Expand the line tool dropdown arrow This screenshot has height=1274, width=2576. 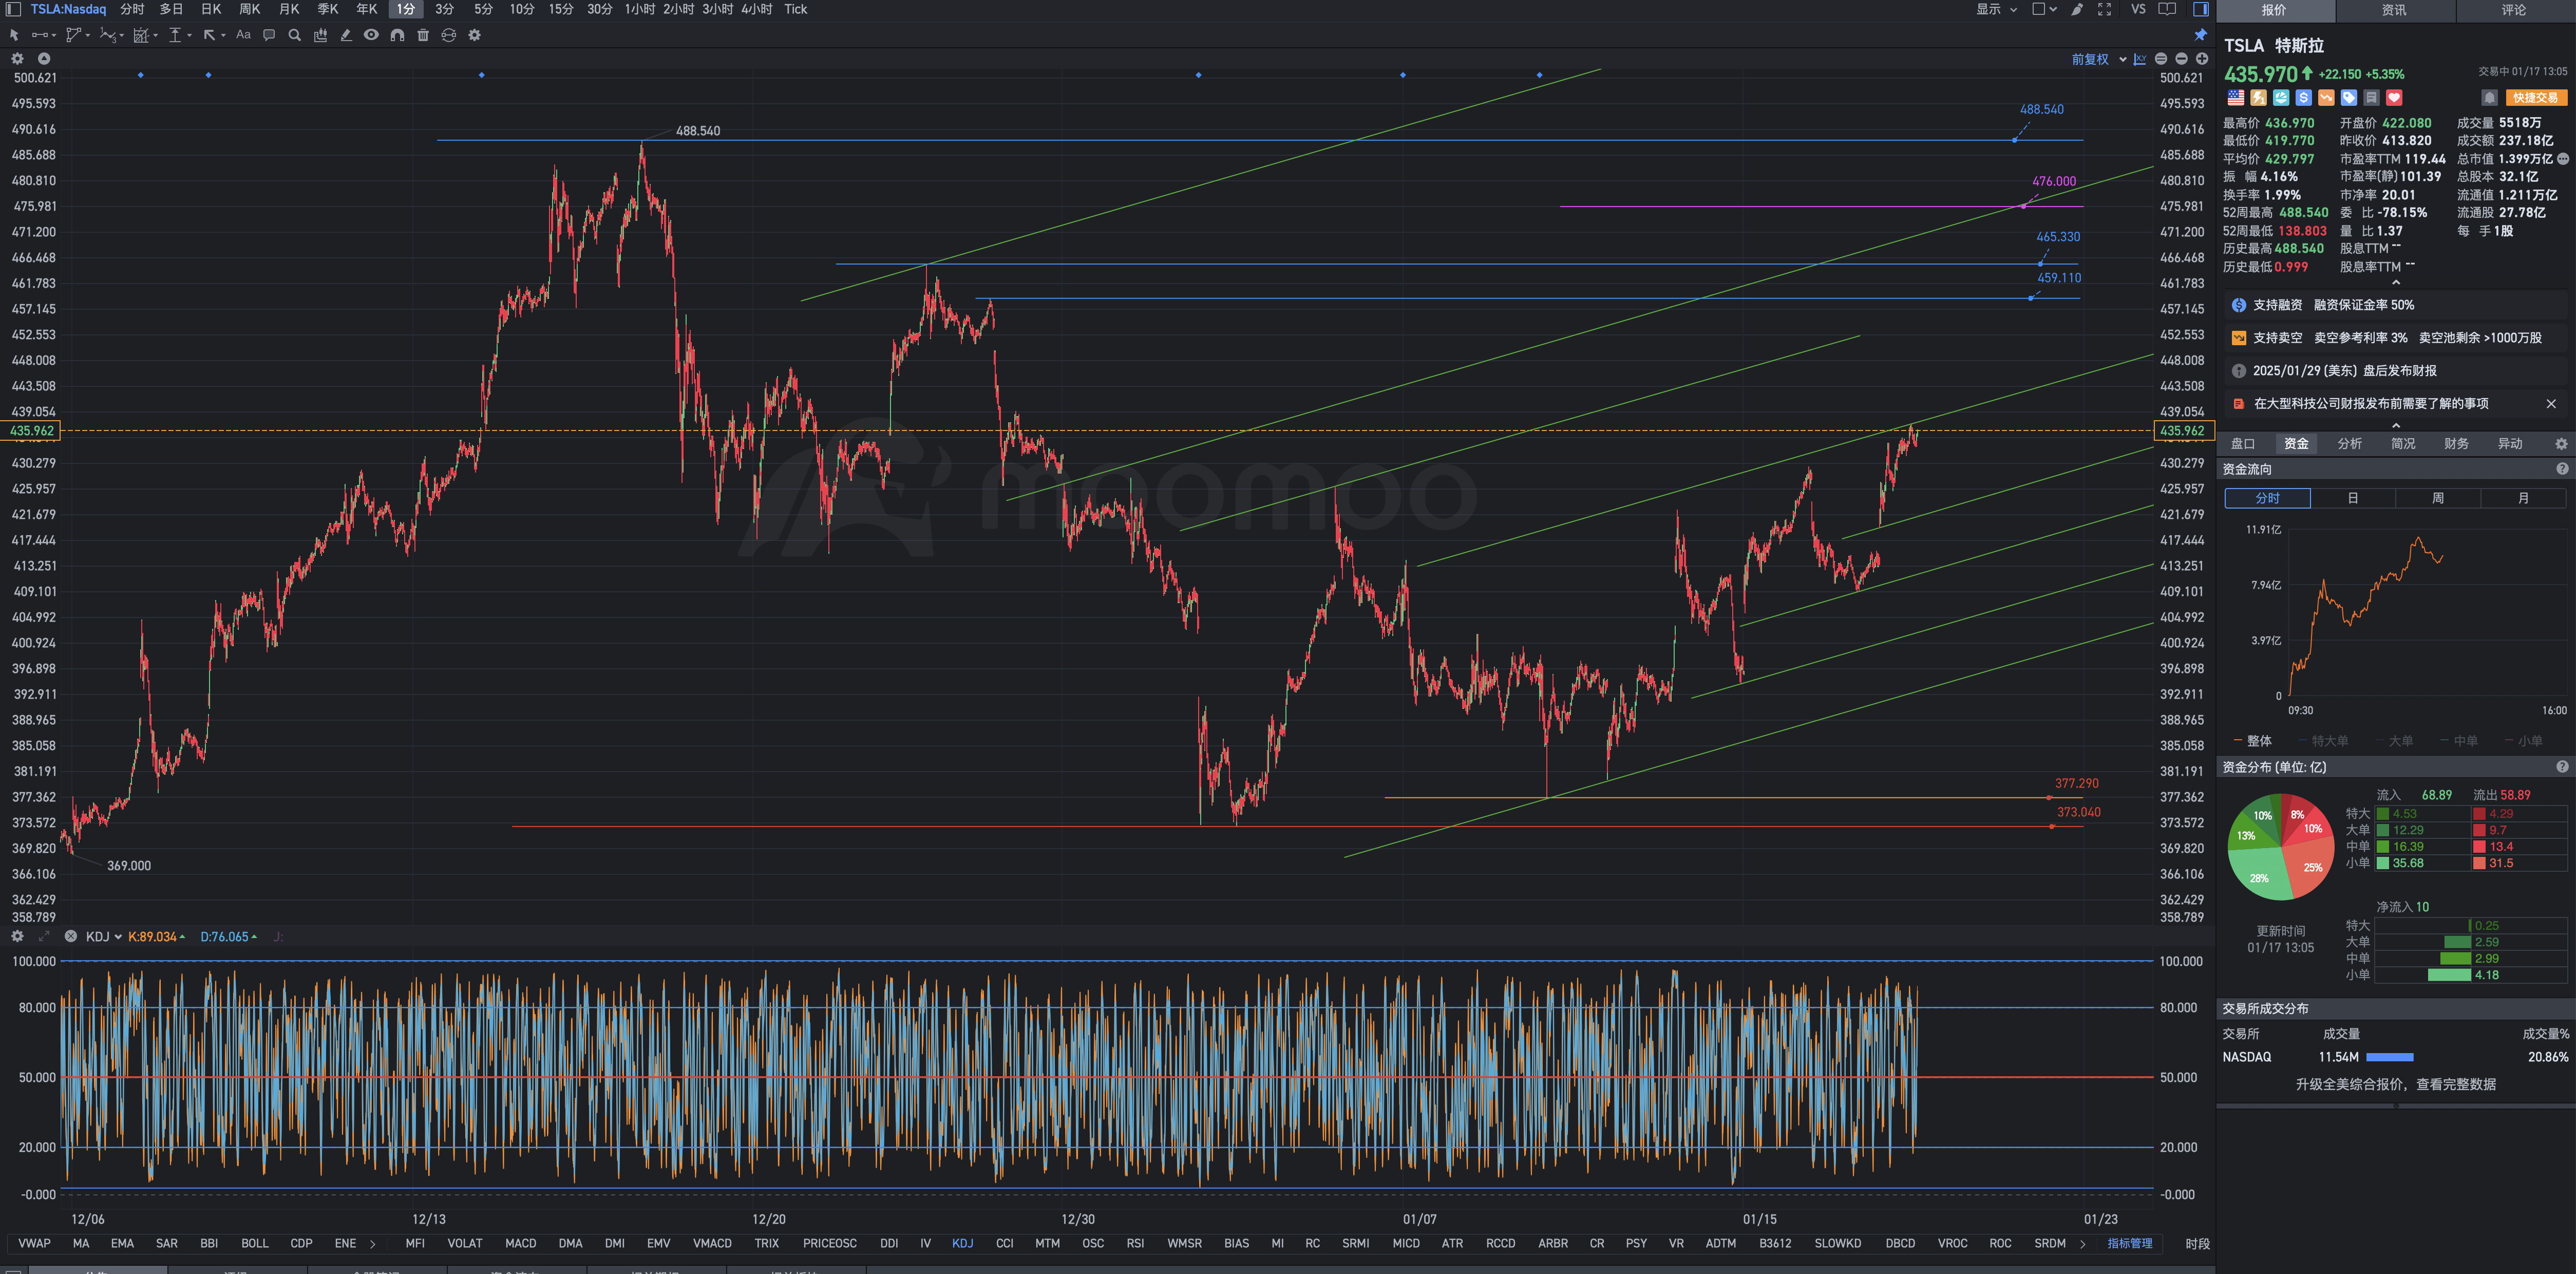click(53, 36)
